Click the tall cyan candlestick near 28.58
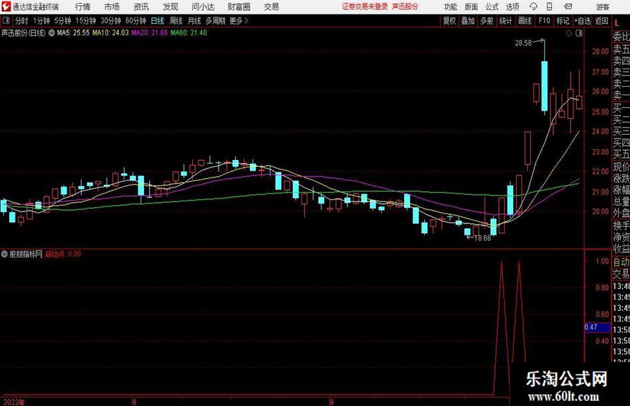 click(545, 86)
